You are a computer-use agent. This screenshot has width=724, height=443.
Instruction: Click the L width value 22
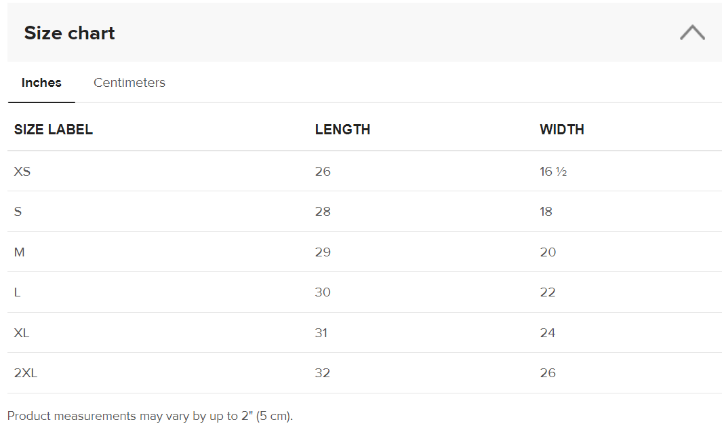[x=548, y=292]
